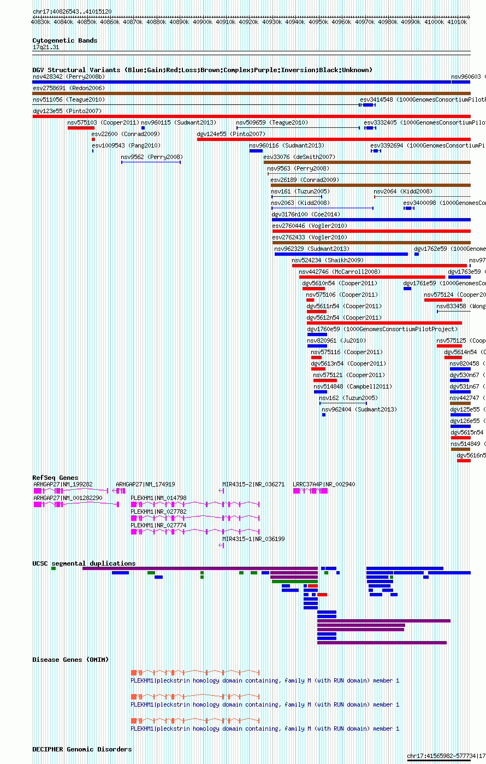Click dgv5611n54 (Cooper2011) label
This screenshot has width=486, height=764.
tap(344, 307)
